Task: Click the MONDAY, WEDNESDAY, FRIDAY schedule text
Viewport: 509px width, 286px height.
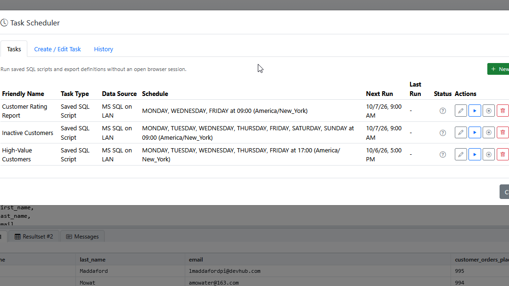Action: click(225, 111)
